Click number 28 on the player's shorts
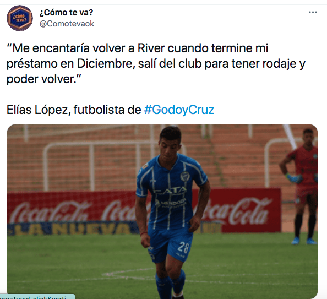 (x=183, y=248)
